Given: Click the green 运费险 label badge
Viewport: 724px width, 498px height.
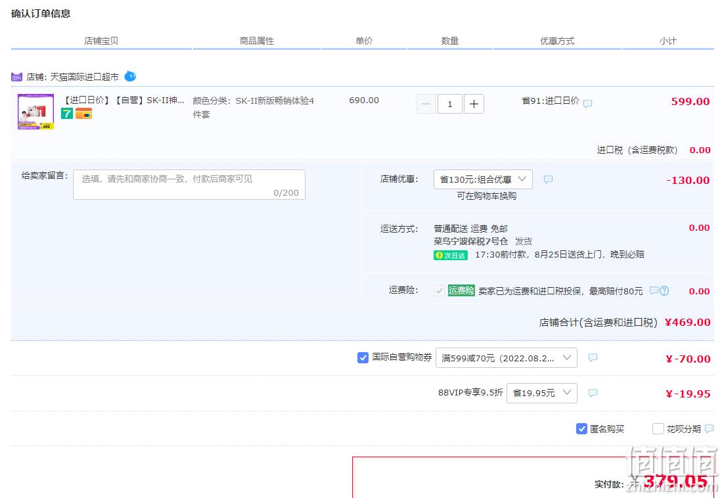Looking at the screenshot, I should tap(461, 291).
